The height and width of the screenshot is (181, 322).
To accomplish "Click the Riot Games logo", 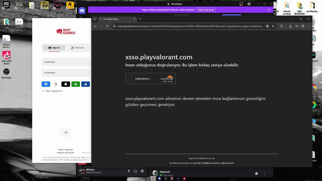I will [x=66, y=31].
